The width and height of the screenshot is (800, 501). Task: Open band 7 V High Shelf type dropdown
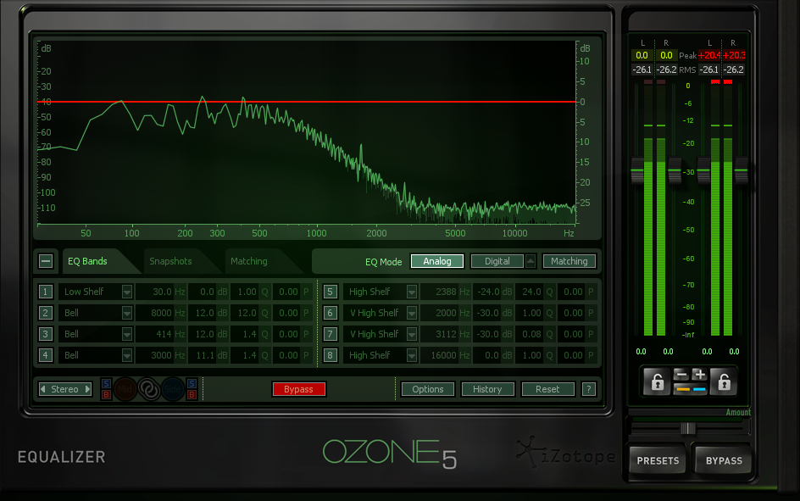pos(412,334)
